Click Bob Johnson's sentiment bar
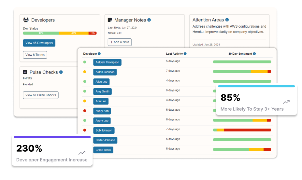302x180 pixels. click(242, 130)
